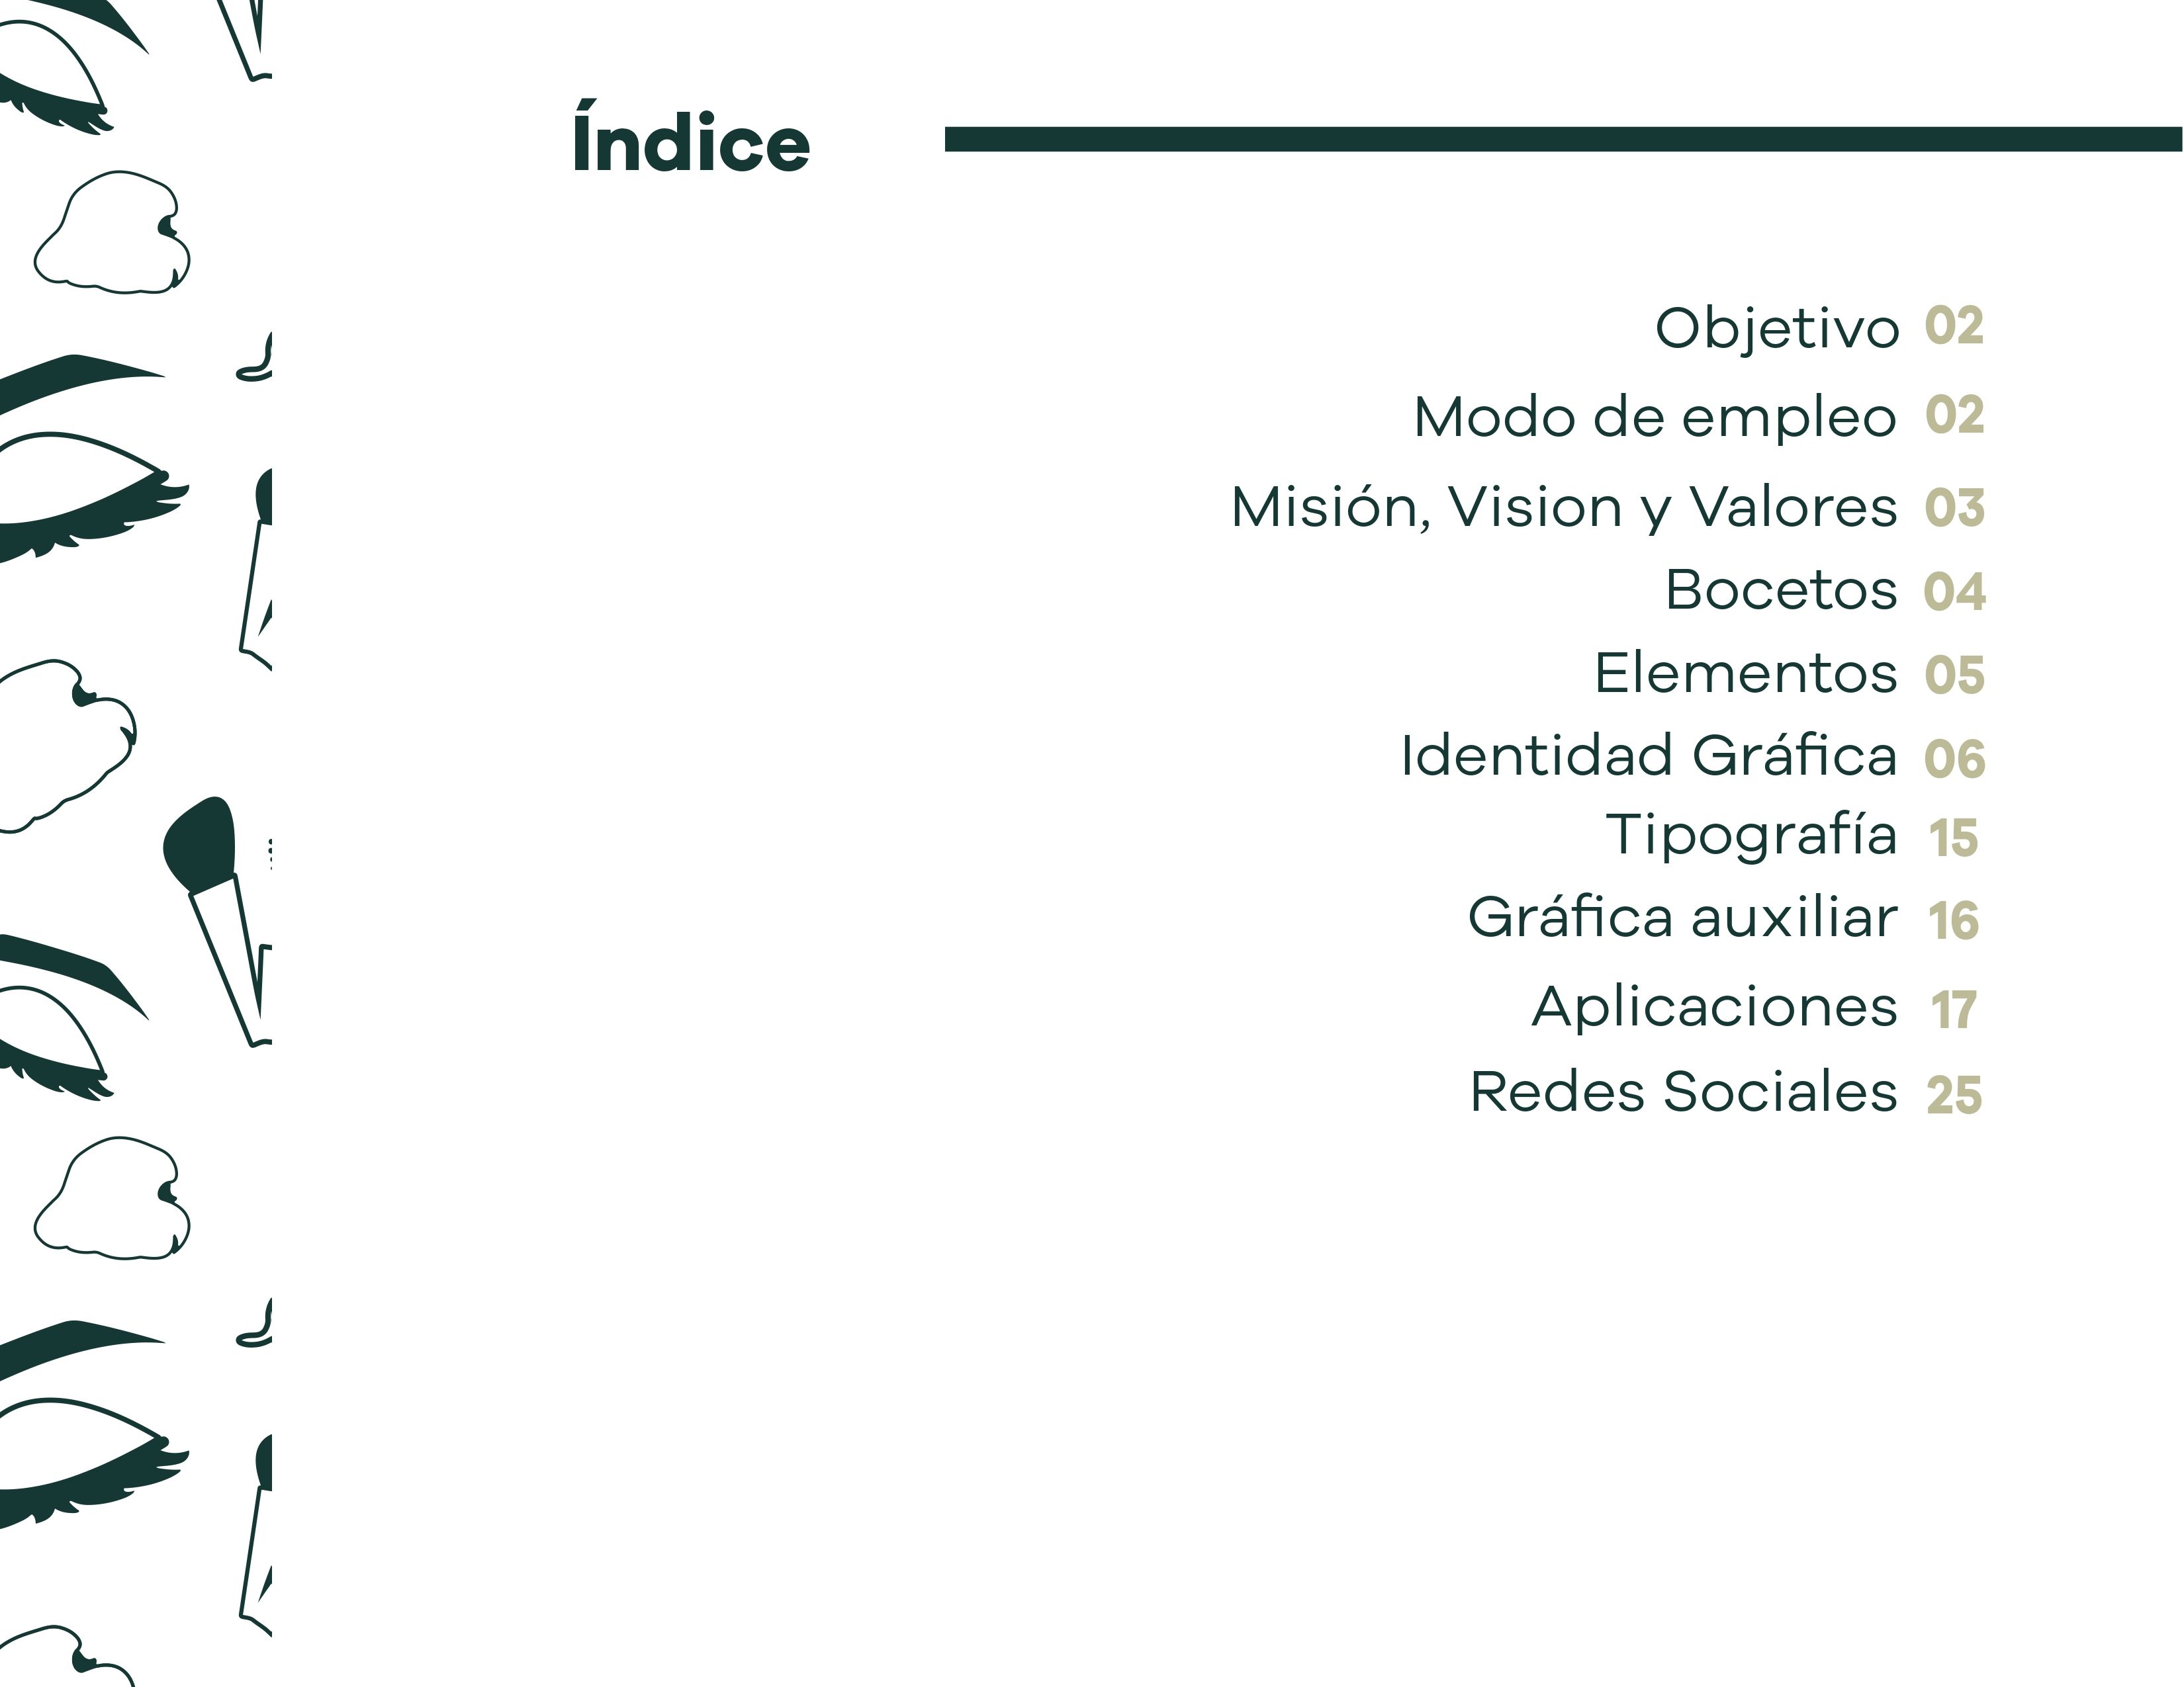The width and height of the screenshot is (2184, 1687).
Task: Open the Gráfica auxiliar entry
Action: (x=1682, y=918)
